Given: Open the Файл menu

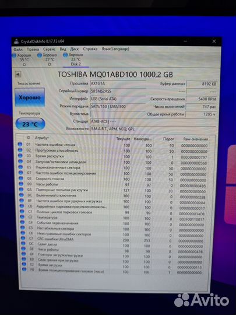Looking at the screenshot, I should pyautogui.click(x=18, y=49).
